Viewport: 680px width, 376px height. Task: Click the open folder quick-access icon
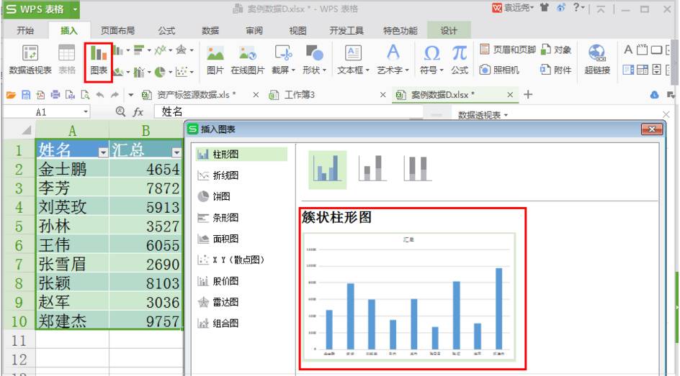coord(11,95)
